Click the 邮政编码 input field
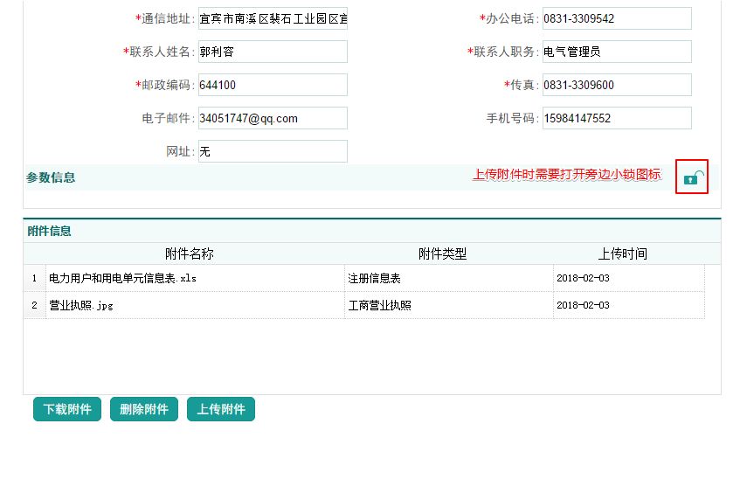Screen dimensions: 740x493 (x=273, y=85)
